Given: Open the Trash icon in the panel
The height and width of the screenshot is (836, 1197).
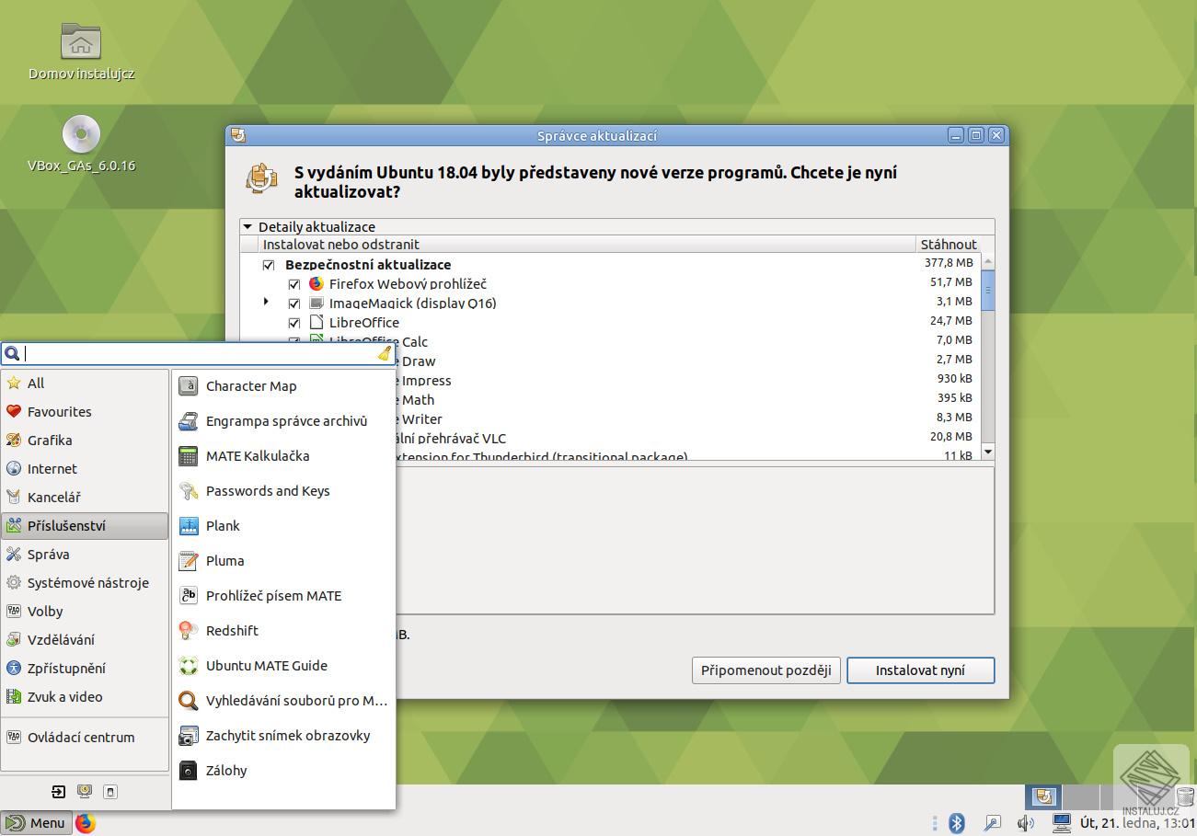Looking at the screenshot, I should (1184, 796).
